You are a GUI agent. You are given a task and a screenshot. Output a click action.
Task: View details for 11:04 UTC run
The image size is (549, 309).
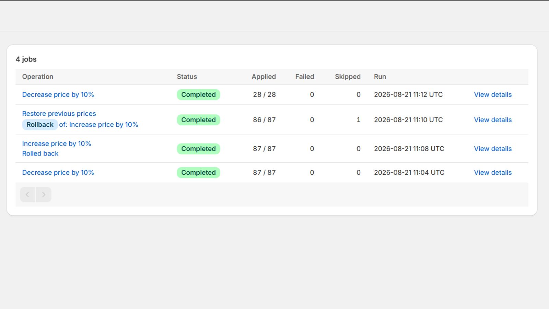493,172
